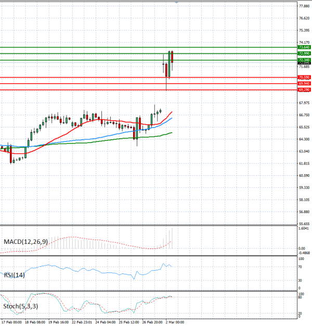312x326 pixels.
Task: Select the 73.640 green resistance price label
Action: [304, 47]
